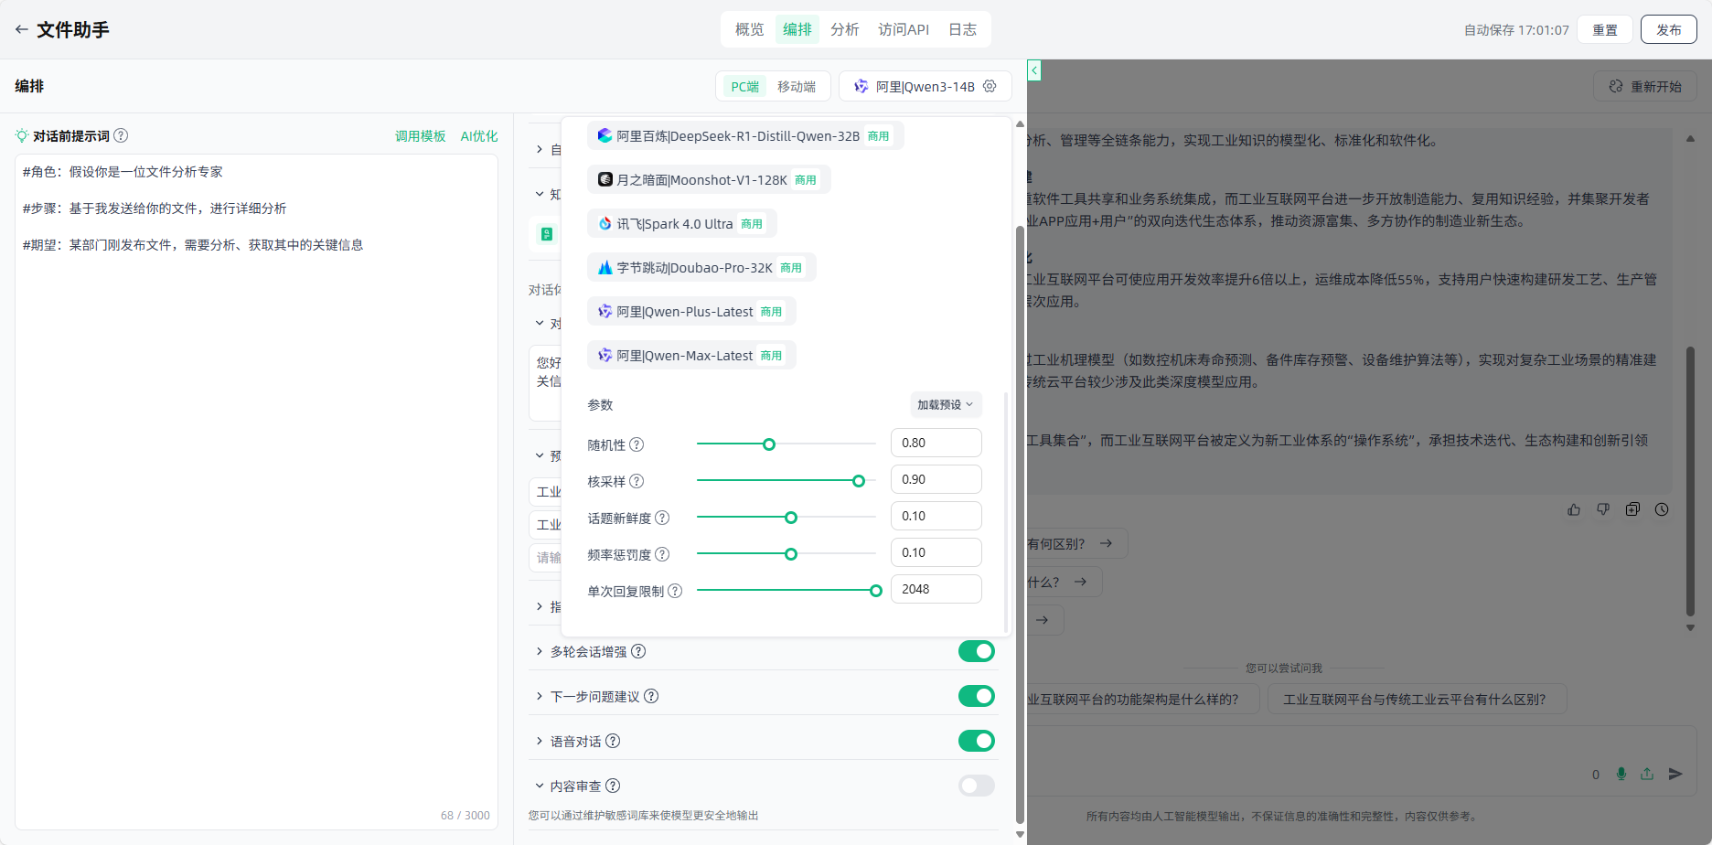Collapse the preview panel with the green chevron
The image size is (1712, 845).
(x=1034, y=70)
